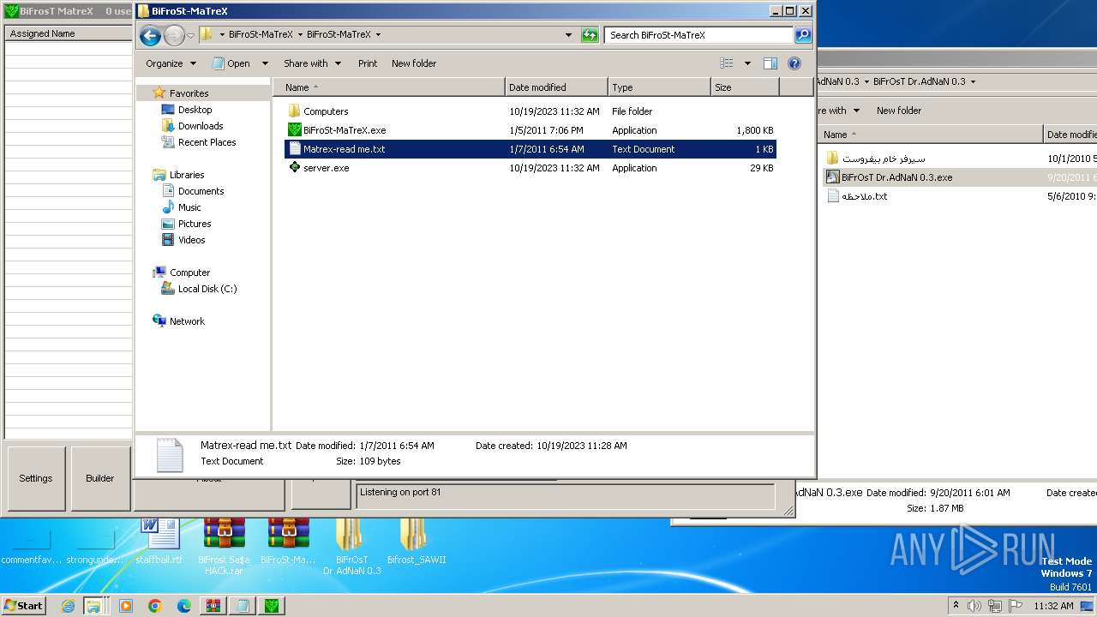Open Downloads in Favorites
This screenshot has height=617, width=1097.
[201, 126]
